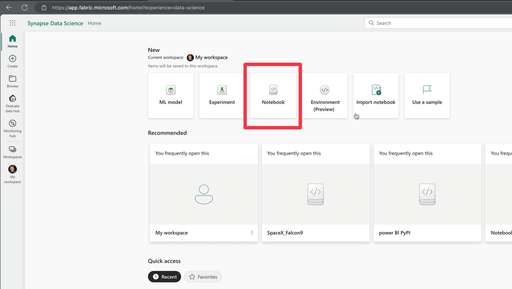Create a new ML model
The width and height of the screenshot is (512, 289).
click(x=171, y=95)
